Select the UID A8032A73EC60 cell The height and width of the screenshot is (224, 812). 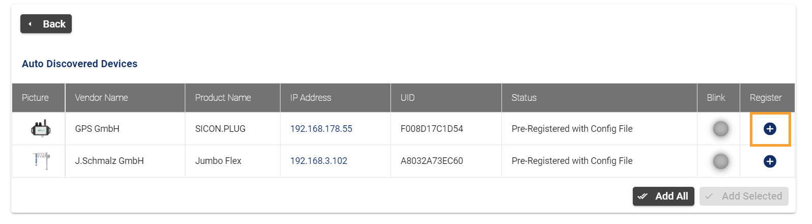click(x=432, y=161)
